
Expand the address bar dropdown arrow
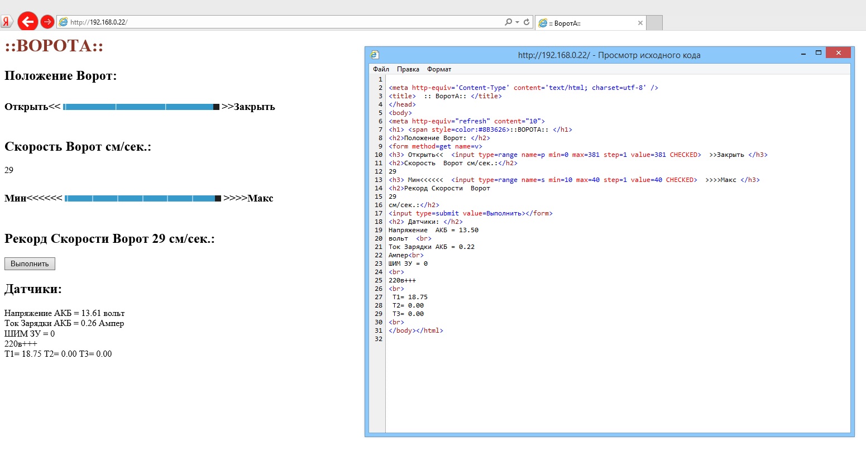pyautogui.click(x=518, y=22)
